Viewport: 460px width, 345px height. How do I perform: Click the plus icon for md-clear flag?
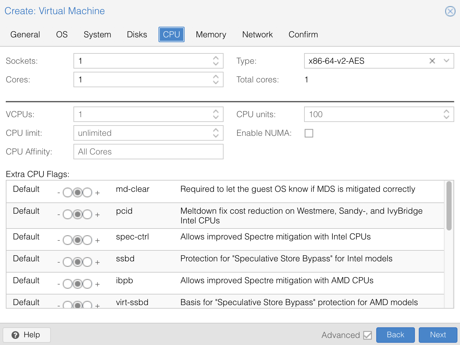click(x=97, y=193)
